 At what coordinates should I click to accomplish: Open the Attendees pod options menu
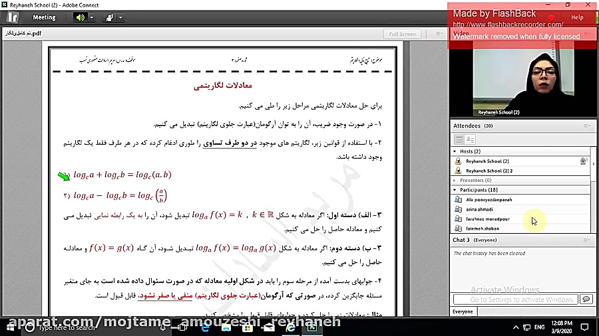tap(587, 126)
